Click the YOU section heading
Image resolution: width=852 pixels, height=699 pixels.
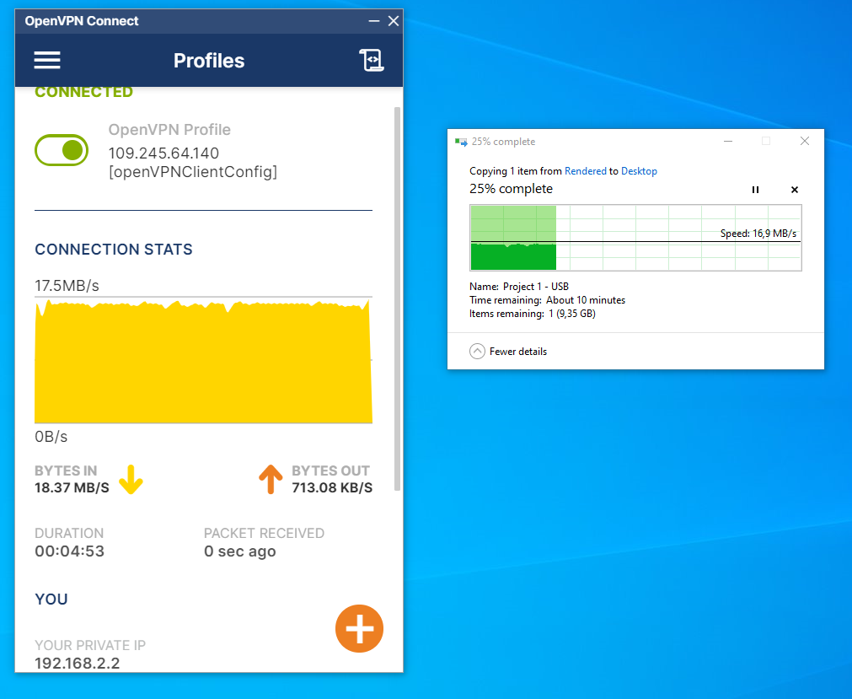pos(51,600)
